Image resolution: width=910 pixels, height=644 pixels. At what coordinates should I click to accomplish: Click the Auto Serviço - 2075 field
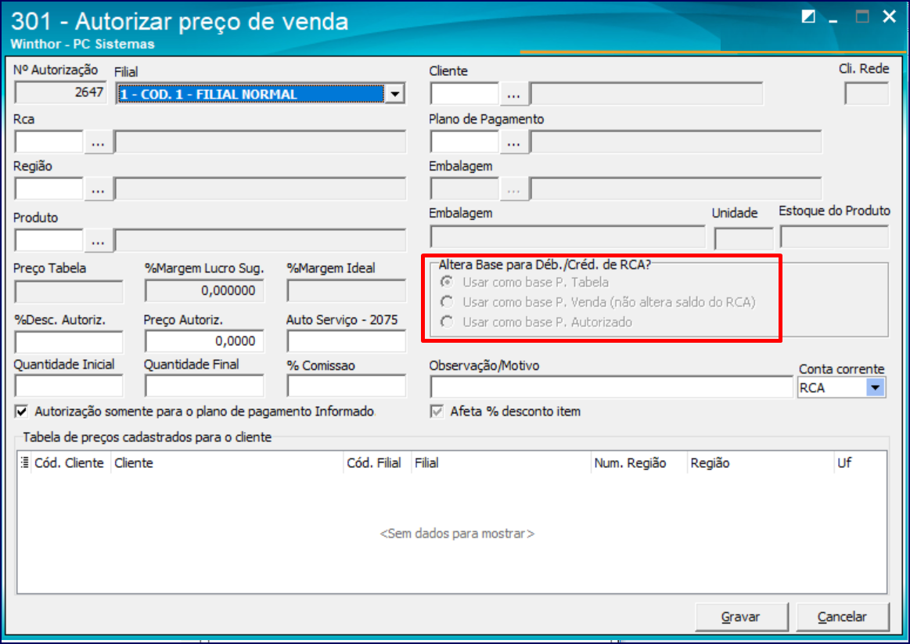click(346, 341)
